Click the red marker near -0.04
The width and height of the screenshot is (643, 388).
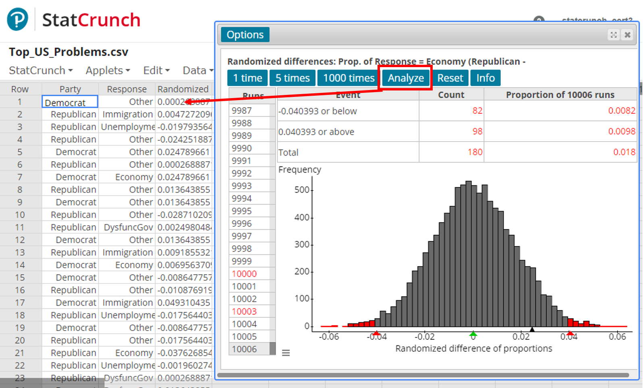376,333
